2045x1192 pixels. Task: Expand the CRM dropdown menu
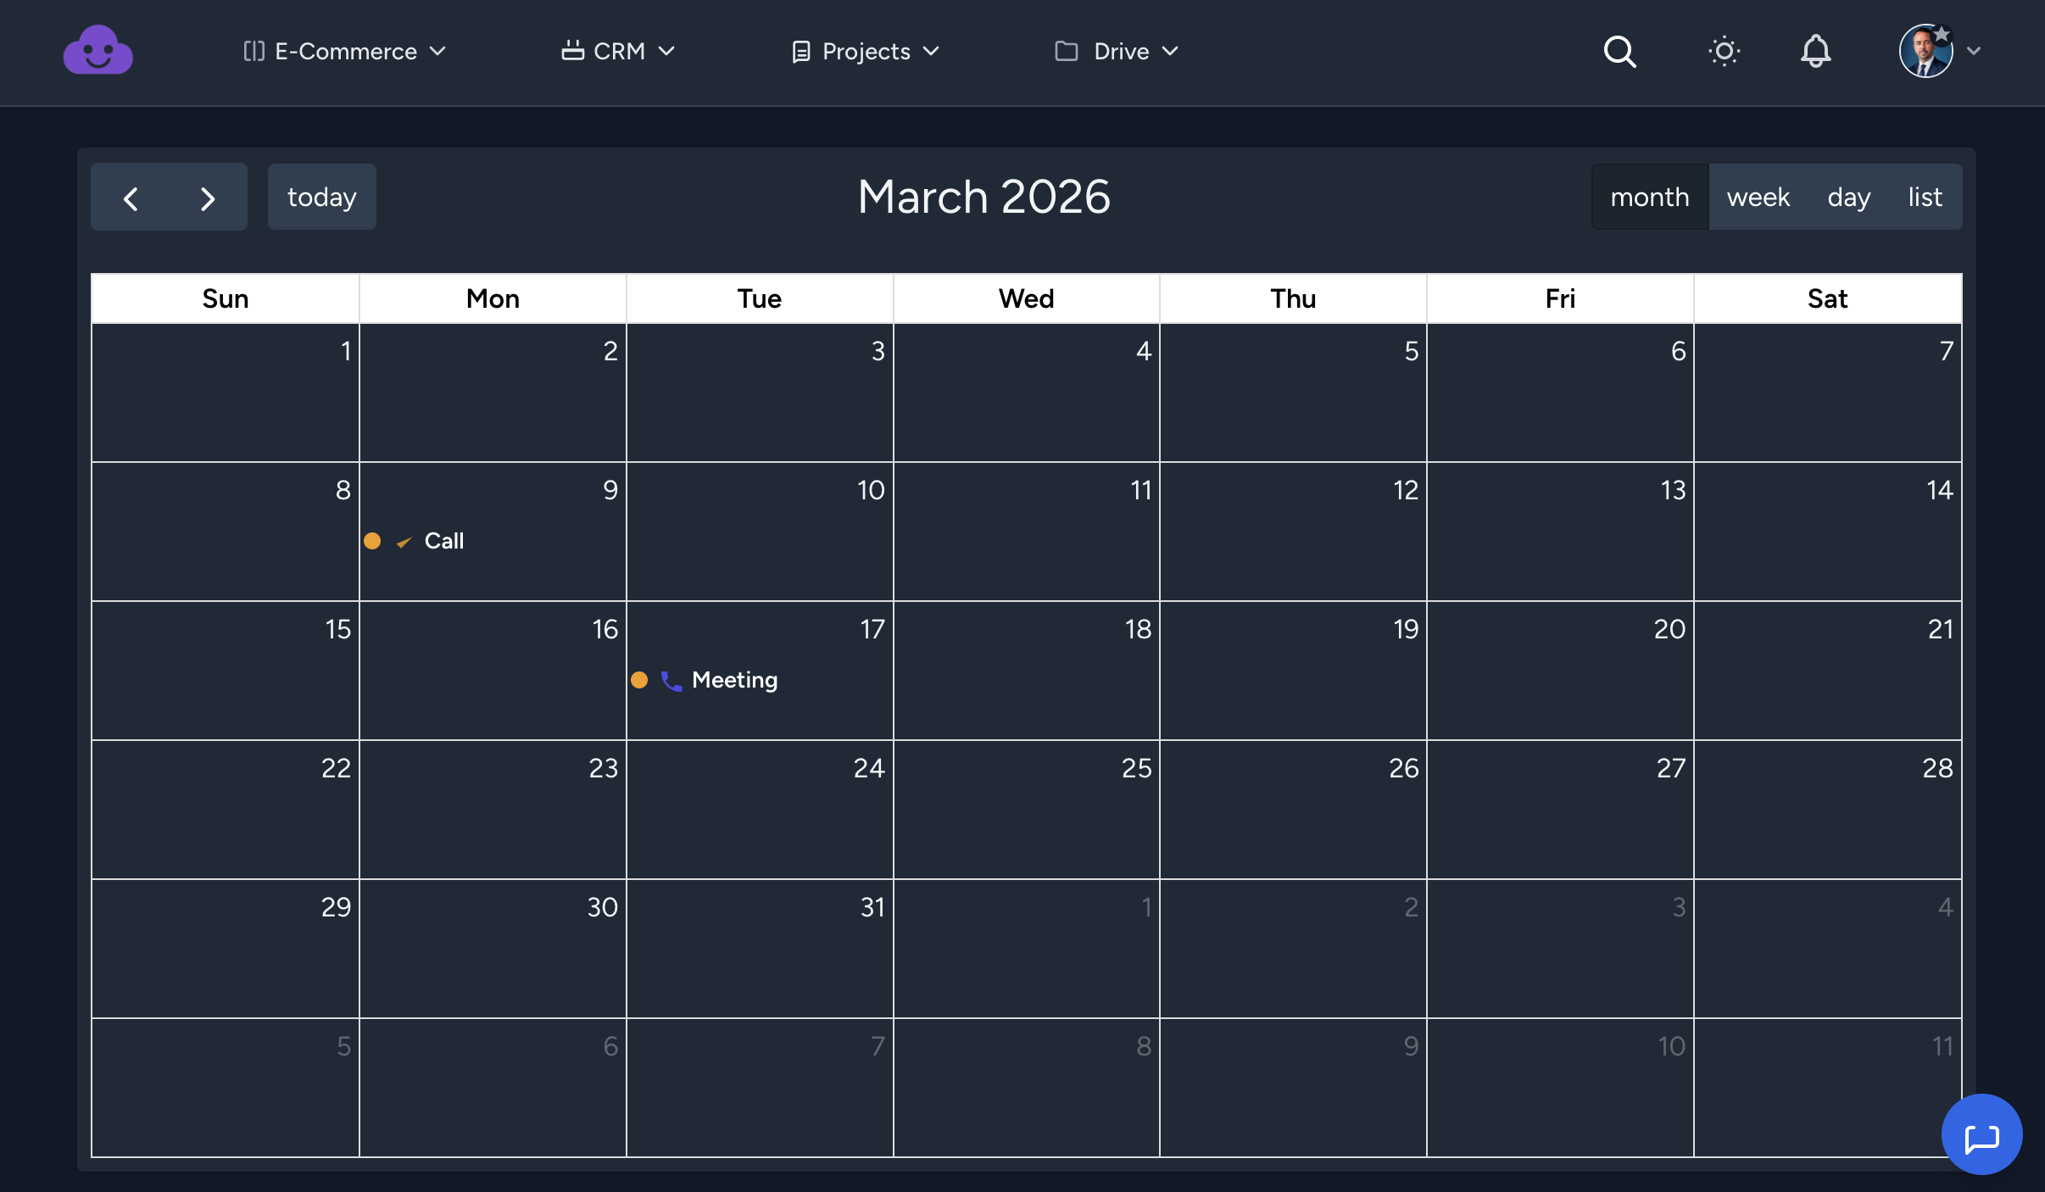point(618,52)
